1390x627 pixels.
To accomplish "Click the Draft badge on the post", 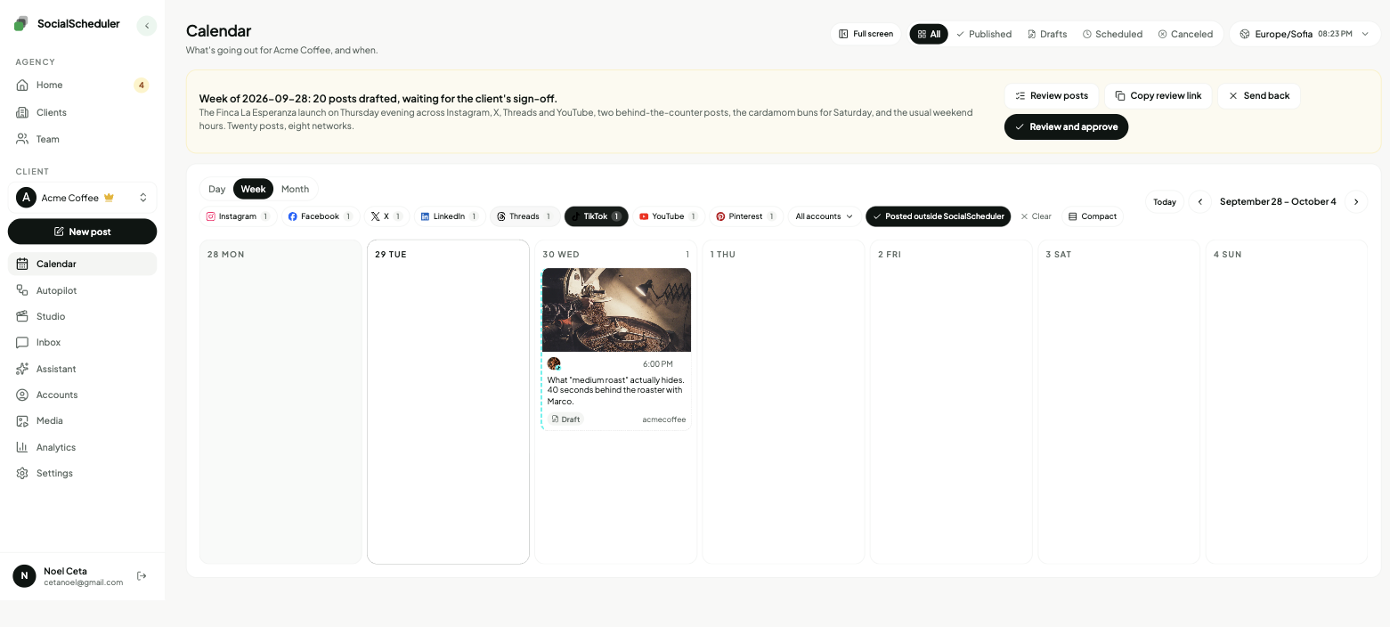I will [565, 419].
